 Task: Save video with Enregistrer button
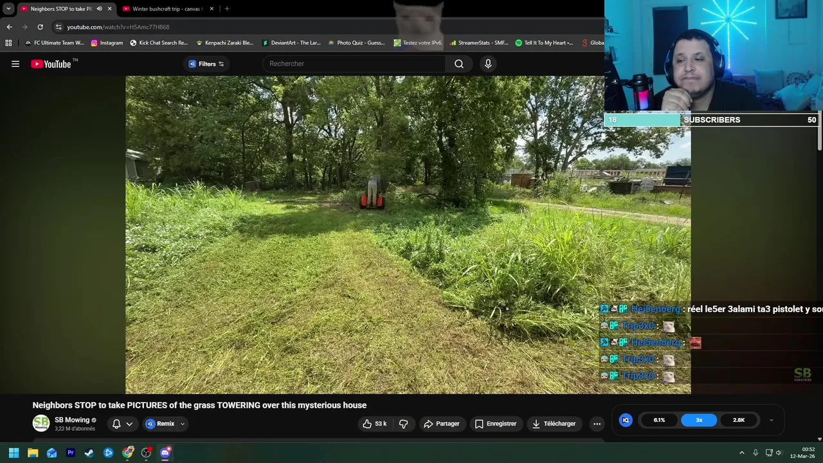(x=495, y=424)
